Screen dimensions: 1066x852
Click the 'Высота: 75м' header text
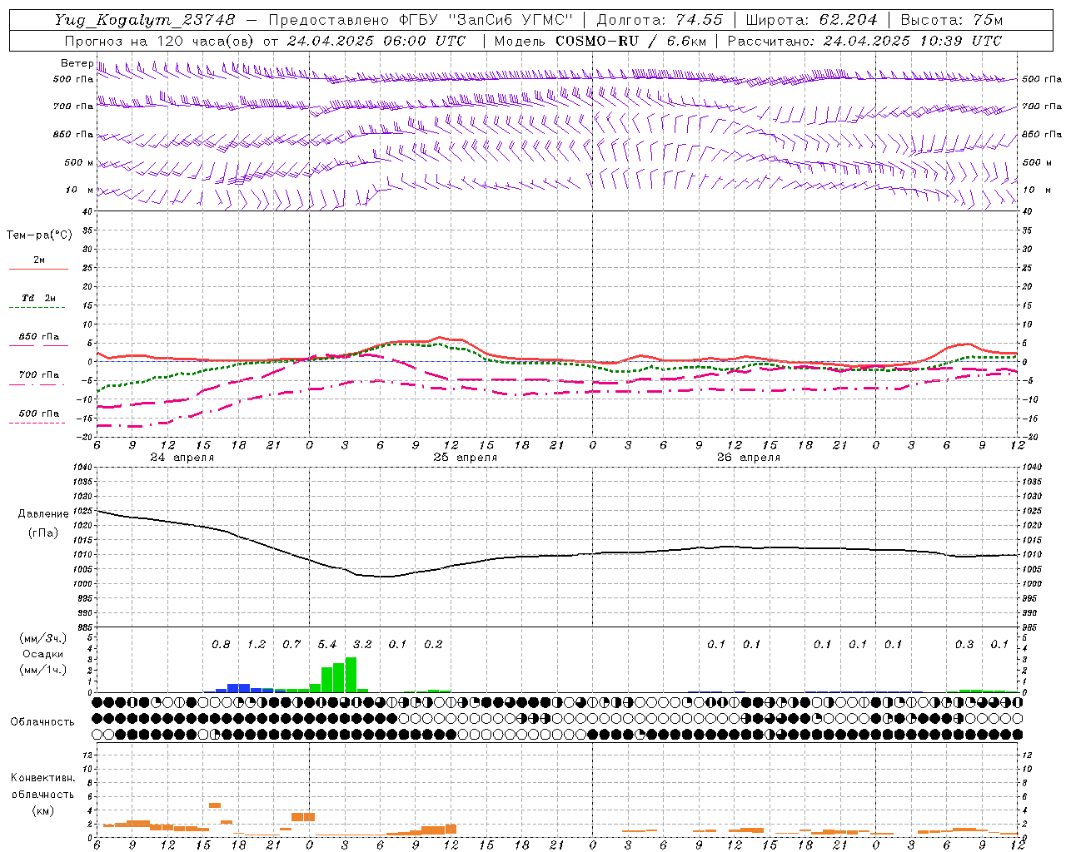(x=951, y=20)
